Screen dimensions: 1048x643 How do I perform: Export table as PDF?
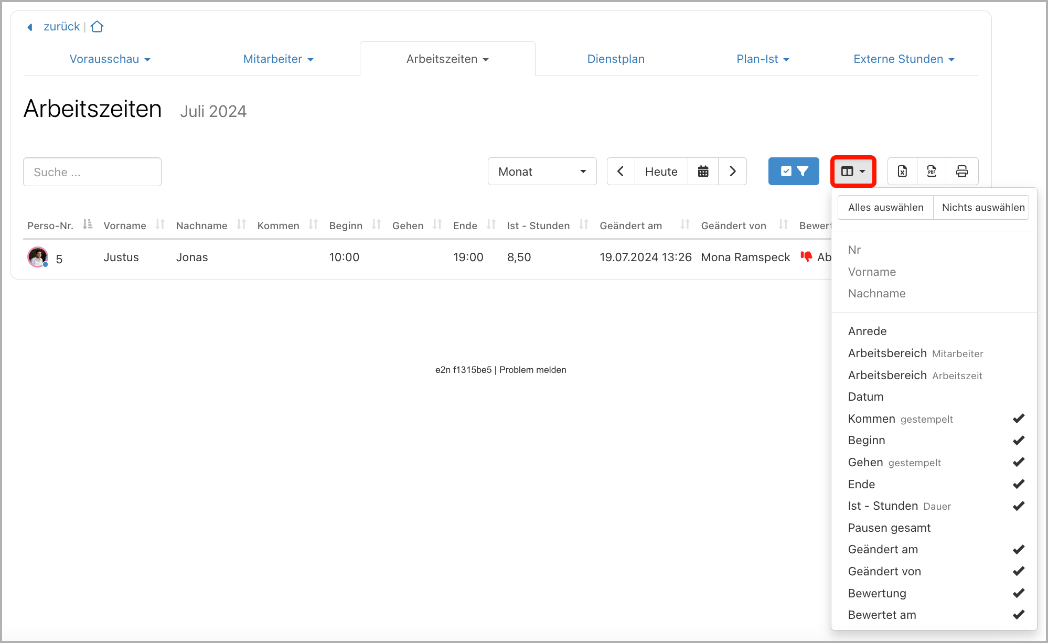coord(932,172)
